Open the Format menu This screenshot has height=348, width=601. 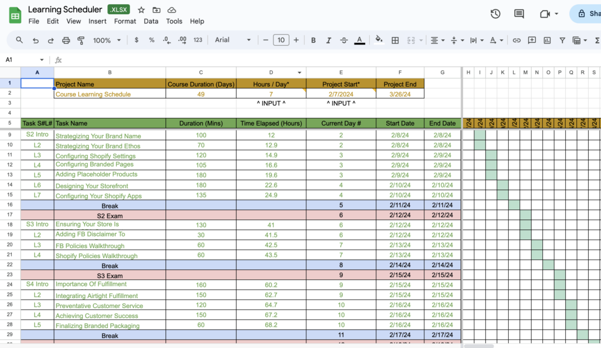point(125,21)
